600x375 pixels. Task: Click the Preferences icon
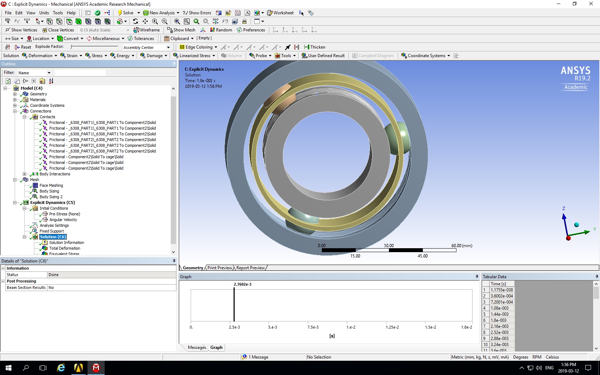pos(251,30)
